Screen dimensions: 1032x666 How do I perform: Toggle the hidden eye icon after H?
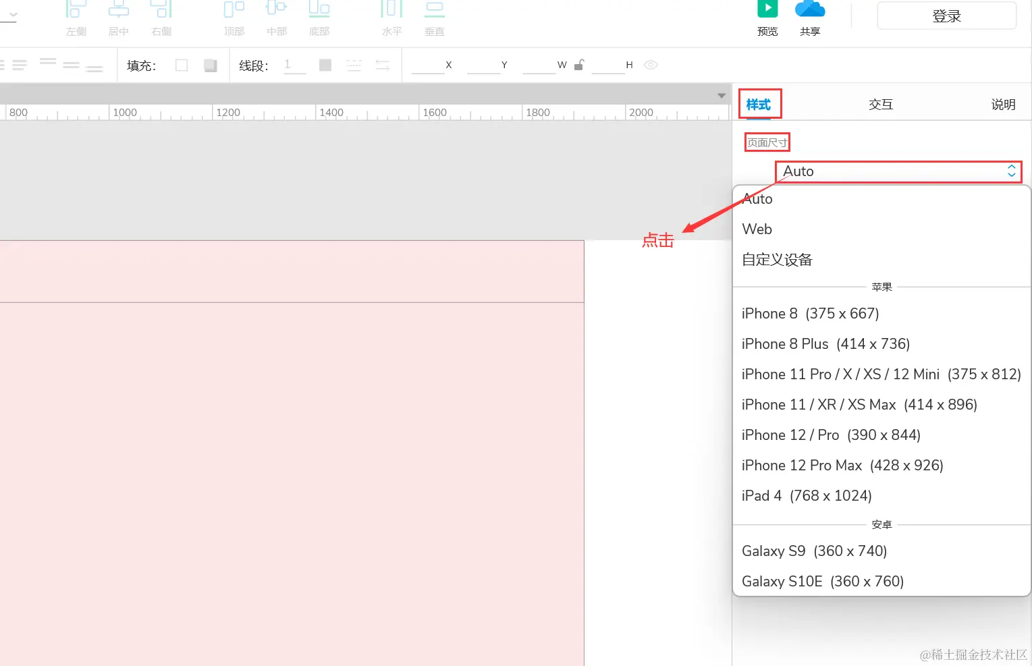click(x=651, y=65)
